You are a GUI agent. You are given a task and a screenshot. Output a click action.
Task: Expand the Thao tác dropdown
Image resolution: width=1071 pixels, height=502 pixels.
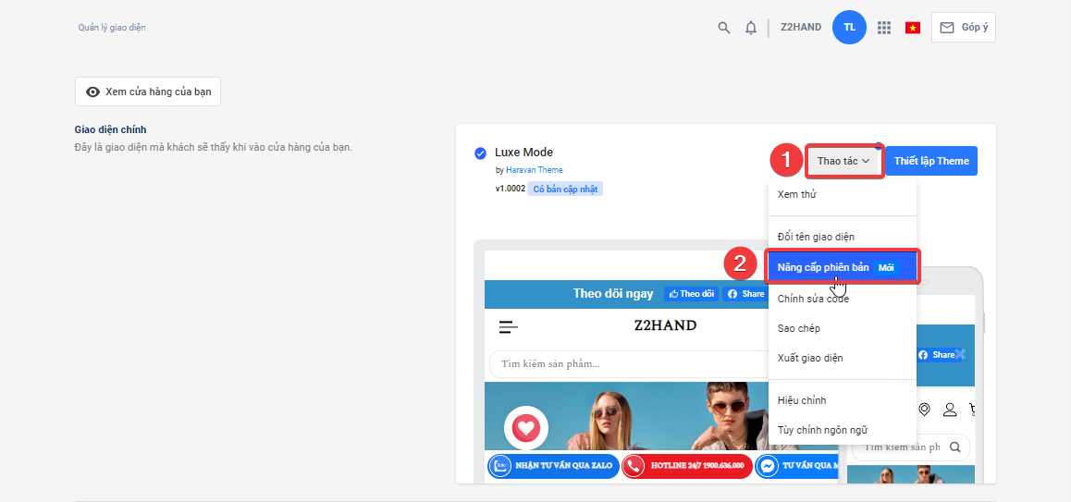[x=843, y=161]
